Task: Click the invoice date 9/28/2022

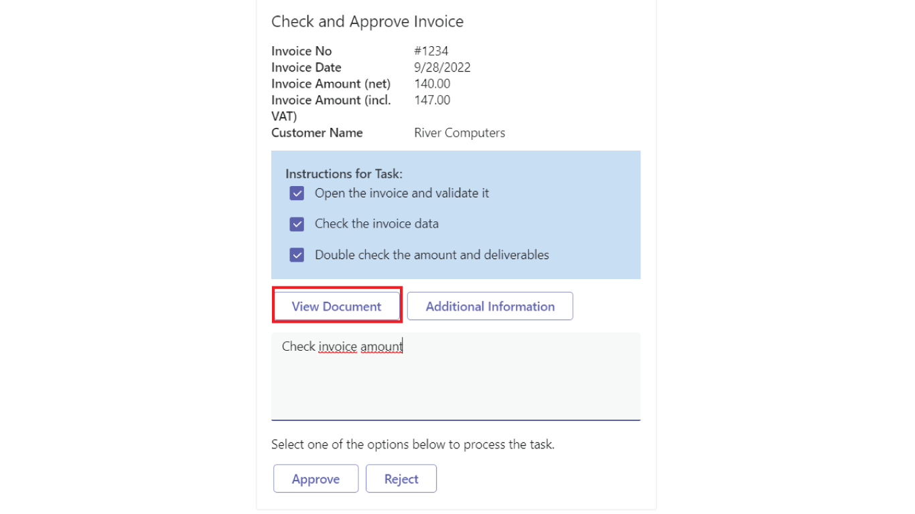Action: pyautogui.click(x=442, y=68)
